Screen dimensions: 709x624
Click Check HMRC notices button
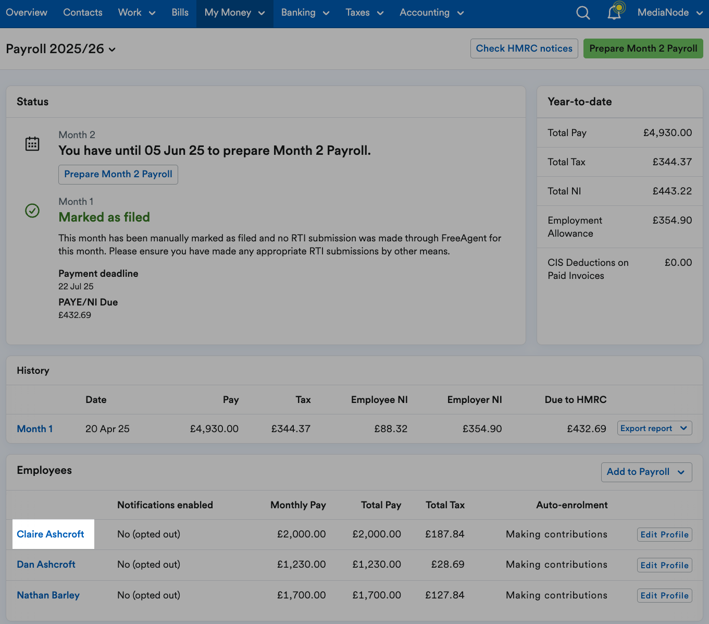[x=524, y=48]
